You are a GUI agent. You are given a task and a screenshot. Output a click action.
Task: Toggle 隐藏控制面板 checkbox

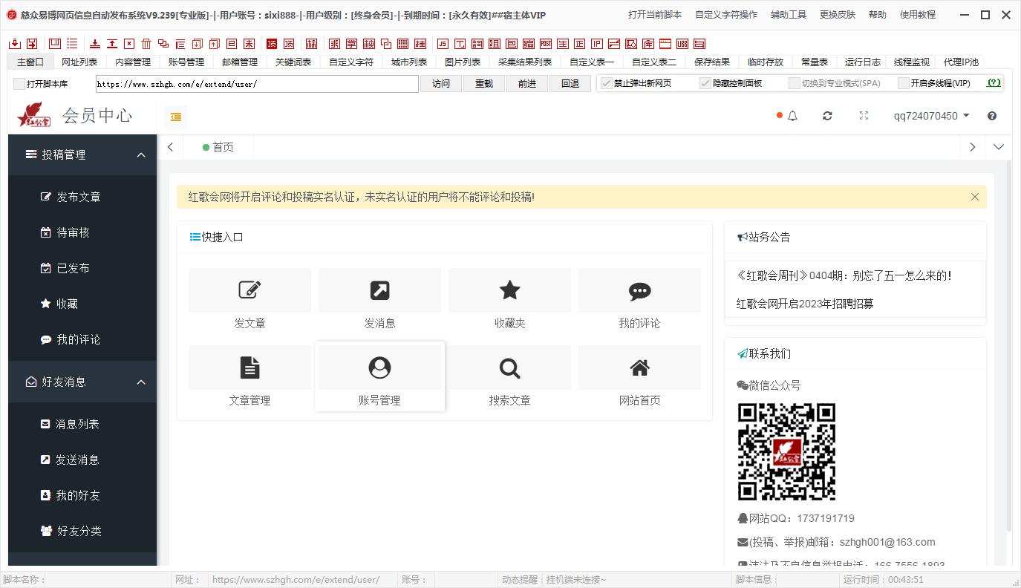tap(705, 83)
